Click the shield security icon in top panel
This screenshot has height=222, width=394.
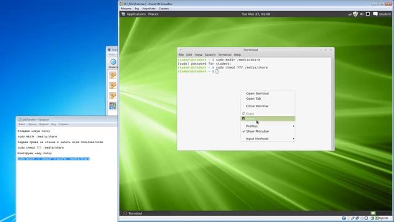point(355,14)
